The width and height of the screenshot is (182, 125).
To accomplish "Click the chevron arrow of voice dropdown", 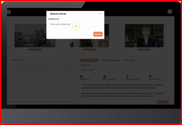I will click(x=166, y=70).
